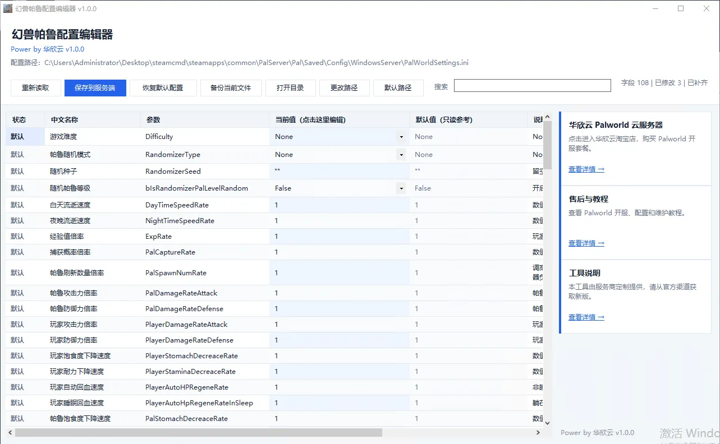Edit the RandomizerSeed current value field

[x=340, y=172]
